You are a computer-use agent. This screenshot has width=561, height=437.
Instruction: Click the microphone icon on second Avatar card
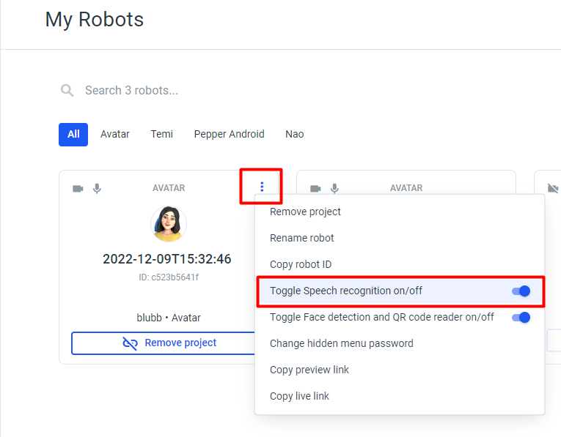coord(334,189)
